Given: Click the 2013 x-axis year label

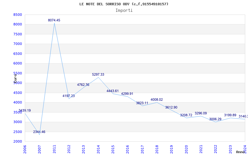Looking at the screenshot, I should point(83,149).
